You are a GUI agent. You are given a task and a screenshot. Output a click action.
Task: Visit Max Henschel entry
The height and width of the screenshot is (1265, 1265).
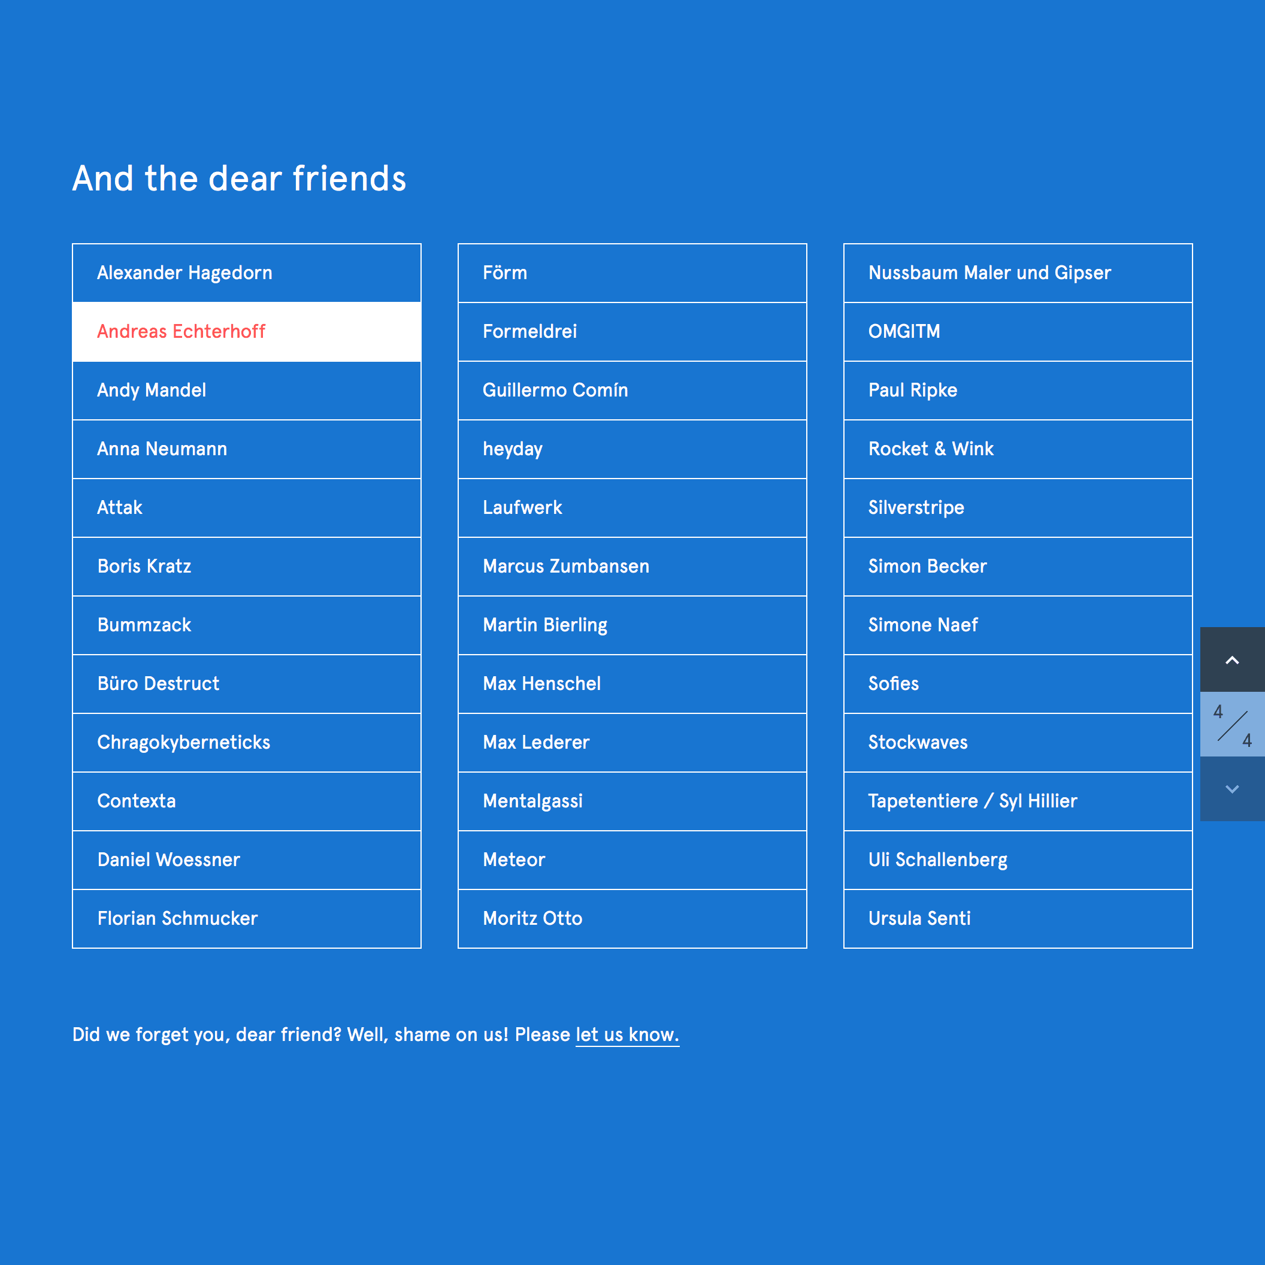pyautogui.click(x=632, y=683)
